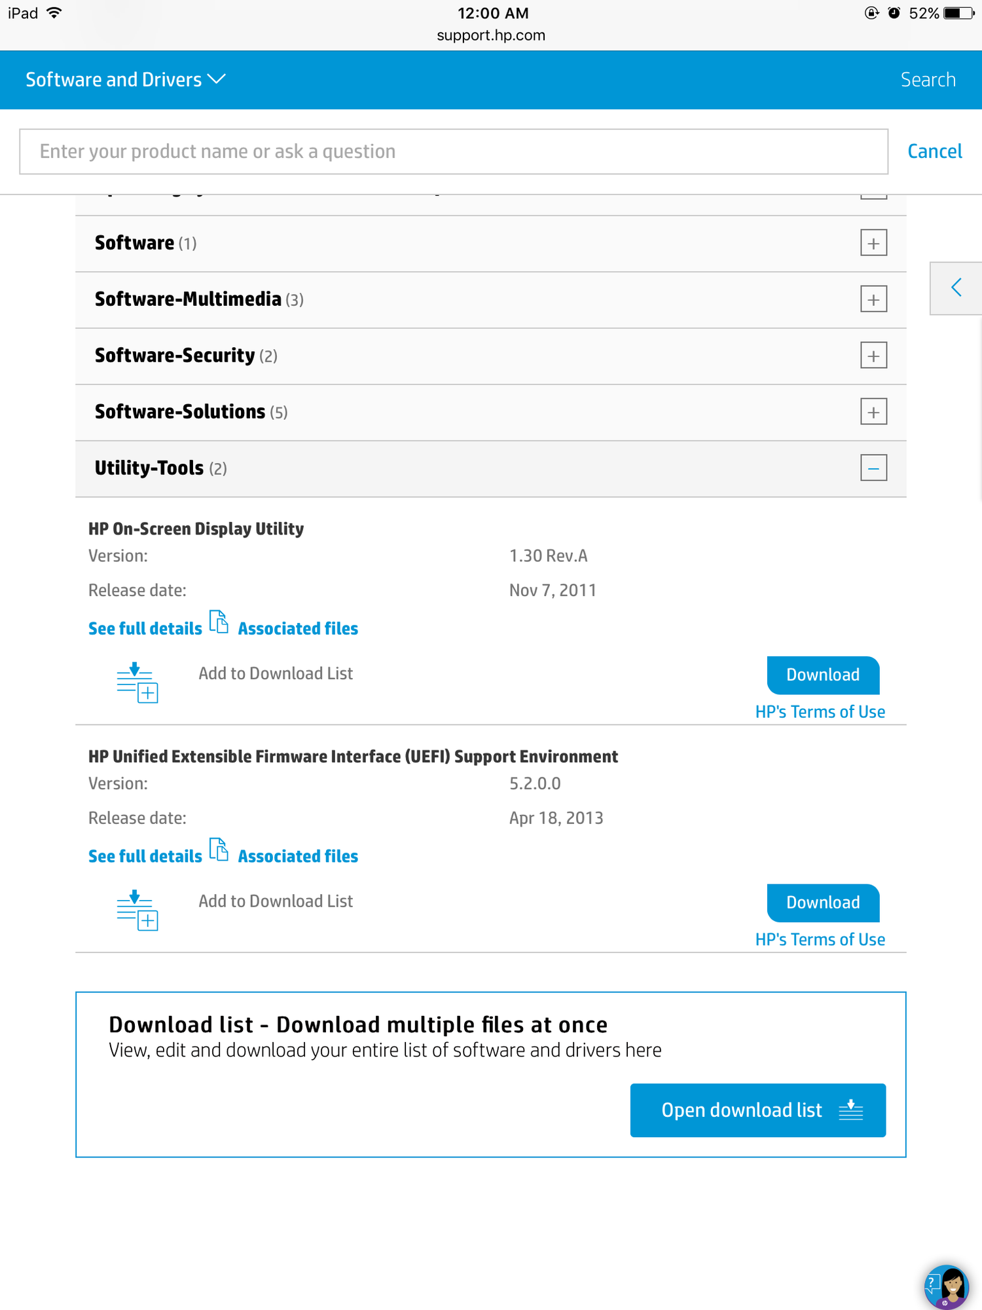Download HP On-Screen Display Utility

point(823,675)
